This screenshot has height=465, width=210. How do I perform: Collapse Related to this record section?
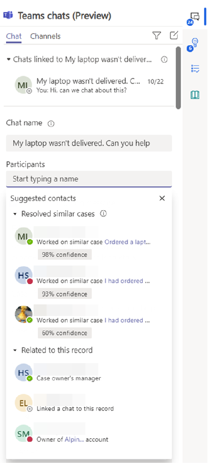tap(16, 351)
